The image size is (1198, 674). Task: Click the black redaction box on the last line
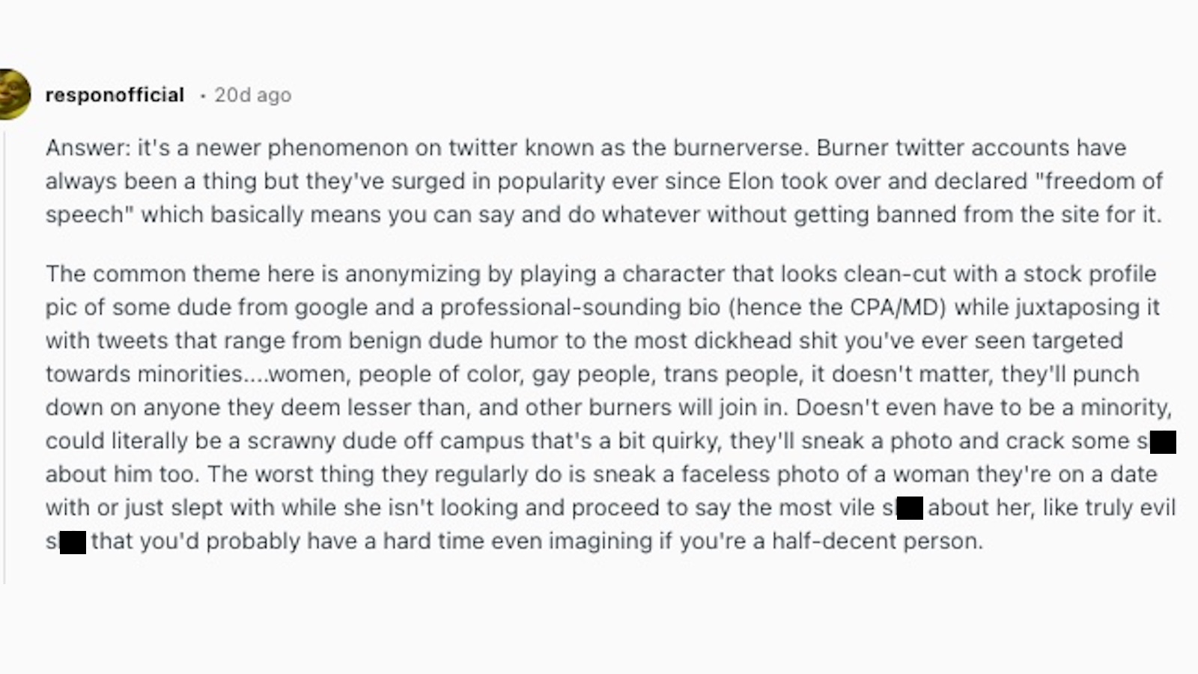[x=73, y=542]
